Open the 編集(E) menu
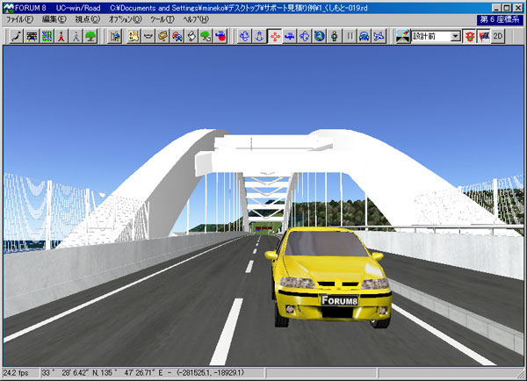The width and height of the screenshot is (527, 381). click(x=54, y=19)
